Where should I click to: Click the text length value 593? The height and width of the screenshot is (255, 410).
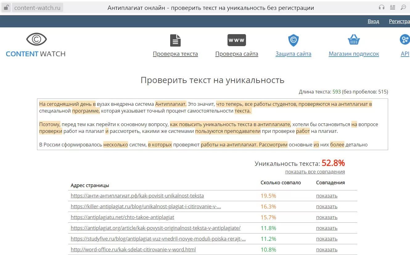point(337,92)
